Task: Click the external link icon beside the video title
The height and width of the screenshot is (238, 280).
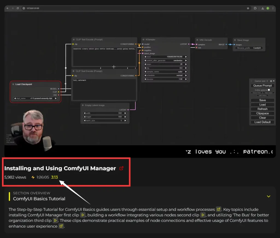Action: point(121,168)
